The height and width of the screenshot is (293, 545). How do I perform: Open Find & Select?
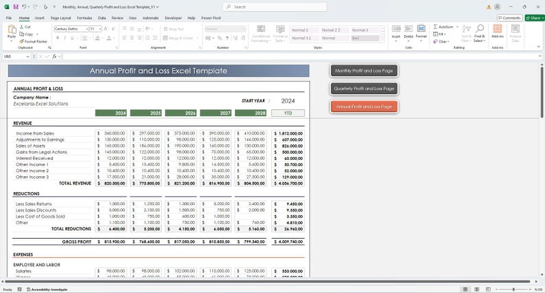pos(479,34)
